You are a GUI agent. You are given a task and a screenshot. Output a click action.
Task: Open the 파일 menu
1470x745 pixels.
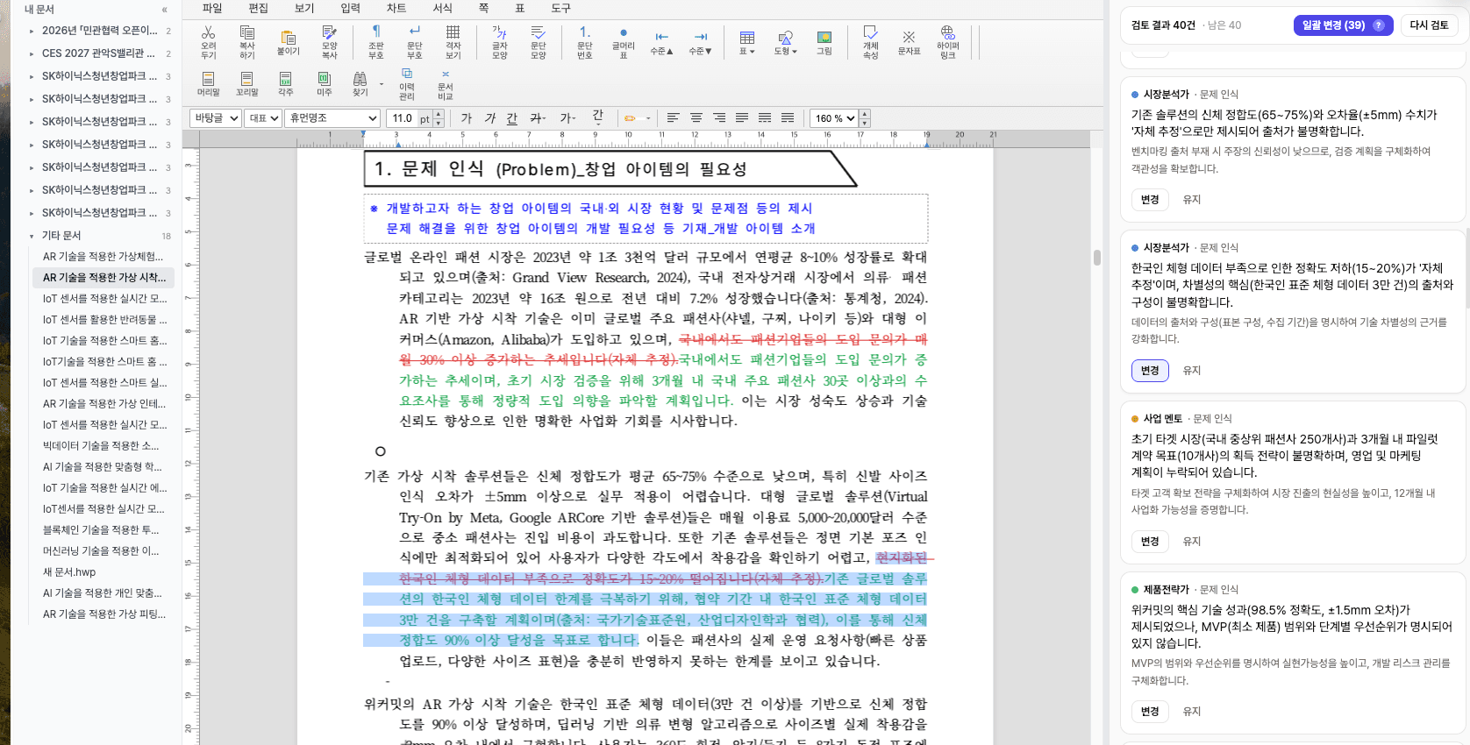coord(212,8)
